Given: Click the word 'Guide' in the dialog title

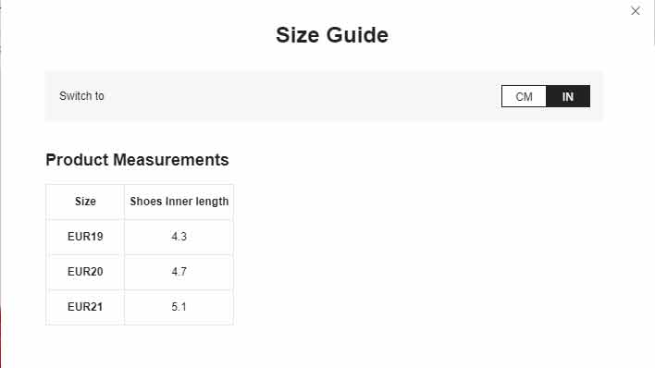Looking at the screenshot, I should (357, 34).
